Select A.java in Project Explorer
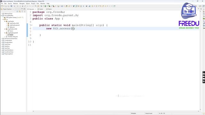The height and width of the screenshot is (115, 205). pos(11,35)
